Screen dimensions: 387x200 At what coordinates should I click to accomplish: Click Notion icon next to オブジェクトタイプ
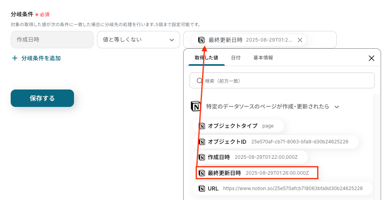coord(202,126)
